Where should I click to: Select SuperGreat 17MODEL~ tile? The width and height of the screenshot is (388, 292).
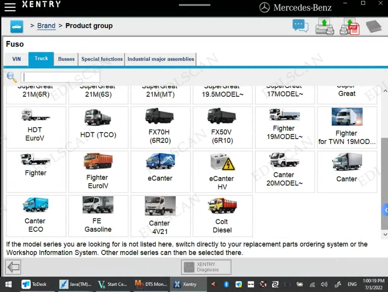pos(285,95)
